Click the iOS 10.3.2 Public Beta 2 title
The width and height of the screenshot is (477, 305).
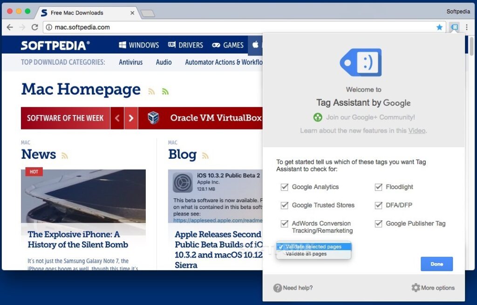[228, 176]
